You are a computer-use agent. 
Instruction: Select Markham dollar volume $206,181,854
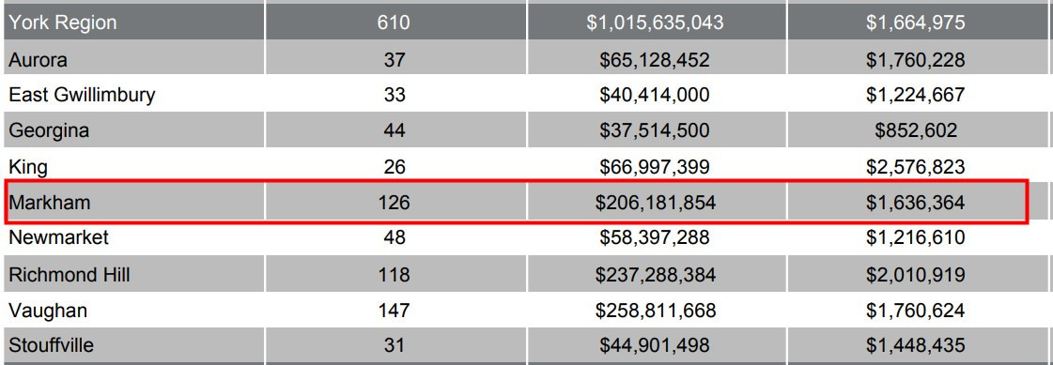click(655, 202)
